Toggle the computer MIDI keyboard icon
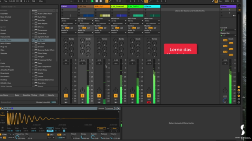Viewport: 252px width, 141px height. pos(216,1)
